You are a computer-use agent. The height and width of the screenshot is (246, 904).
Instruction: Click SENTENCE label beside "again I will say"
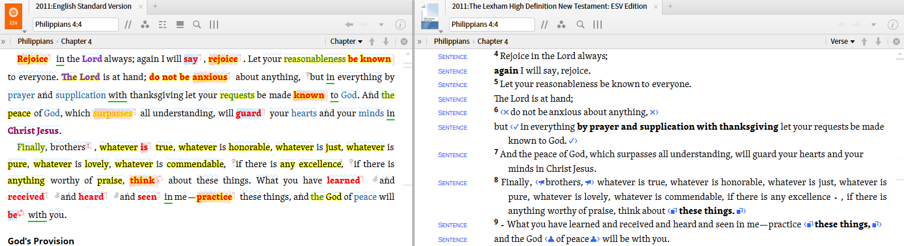pos(453,71)
